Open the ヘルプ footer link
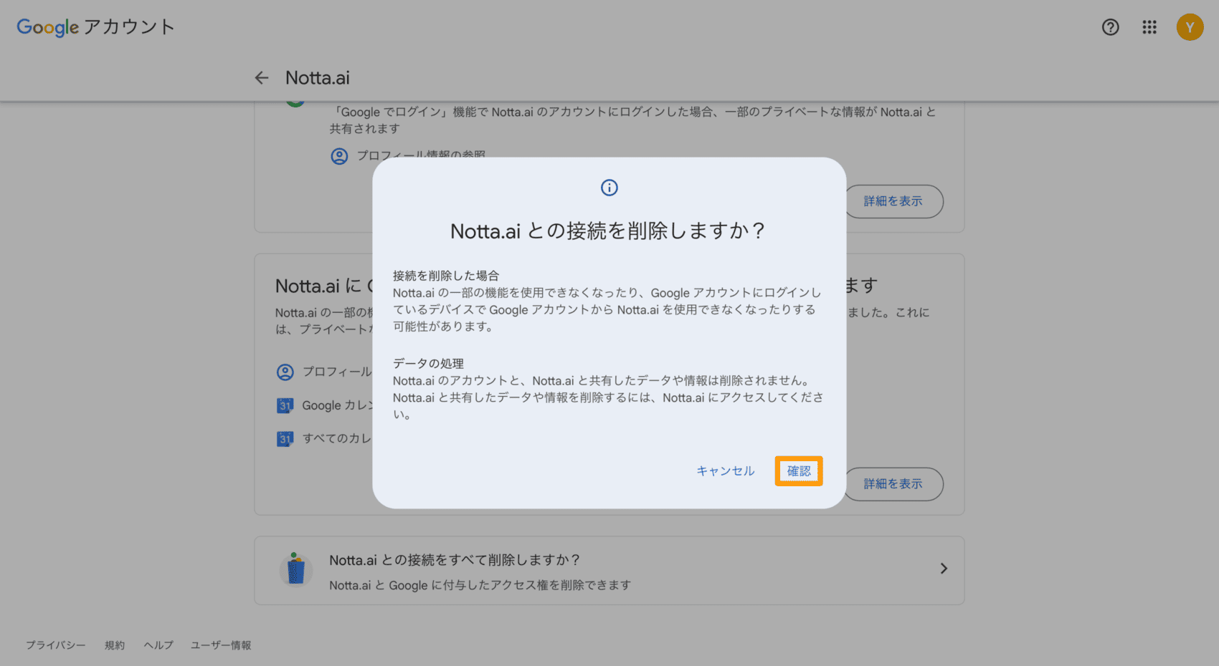 tap(158, 645)
